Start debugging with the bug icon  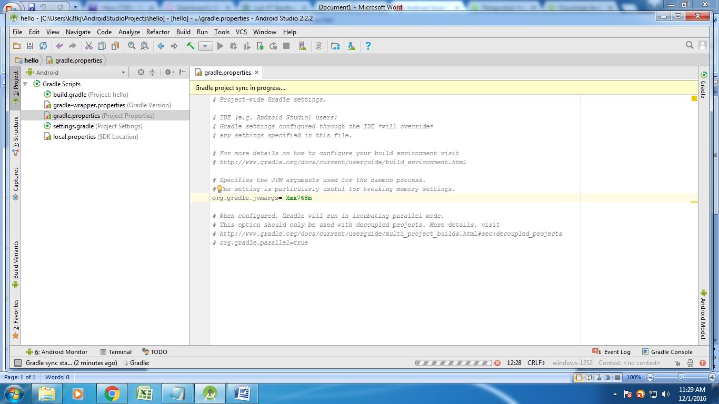[234, 46]
